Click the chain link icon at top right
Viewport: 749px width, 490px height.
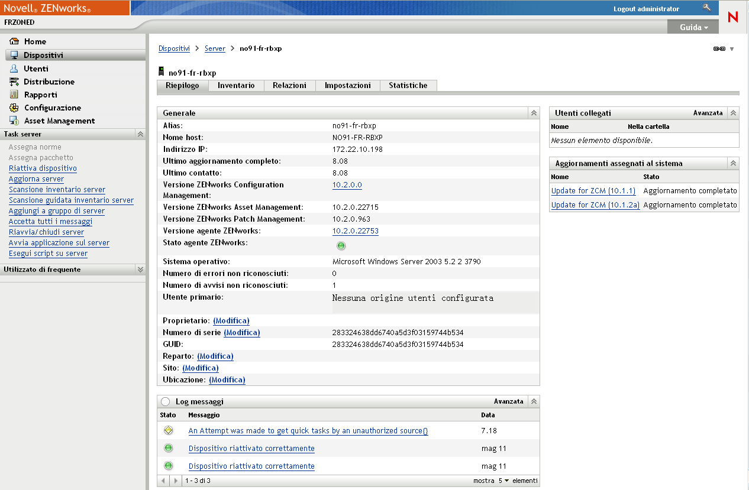pyautogui.click(x=719, y=49)
